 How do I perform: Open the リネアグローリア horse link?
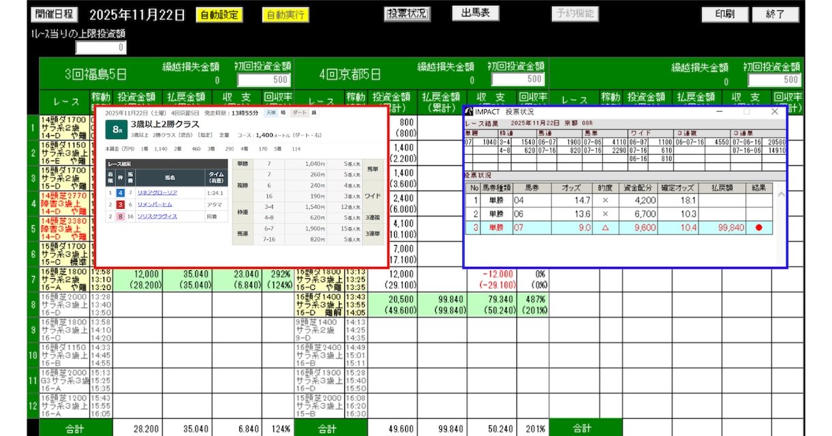(157, 193)
